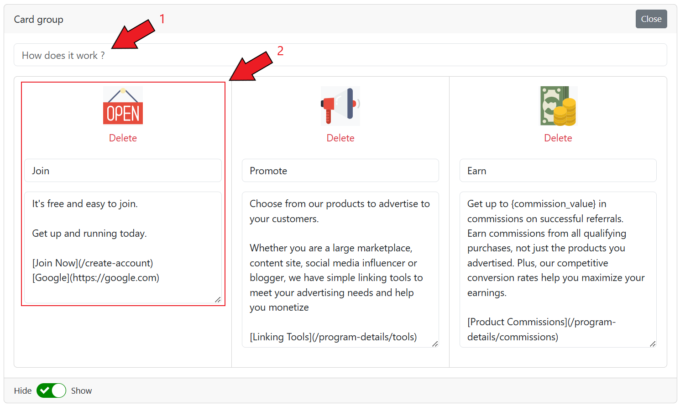Click the Promote card description textarea

click(x=340, y=269)
